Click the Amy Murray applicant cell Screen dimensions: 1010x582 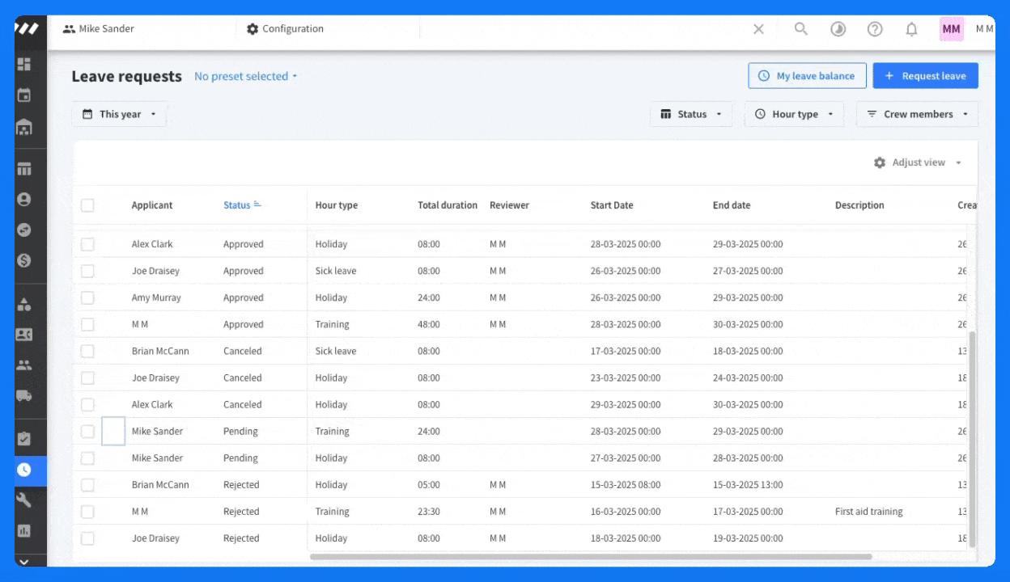click(156, 297)
